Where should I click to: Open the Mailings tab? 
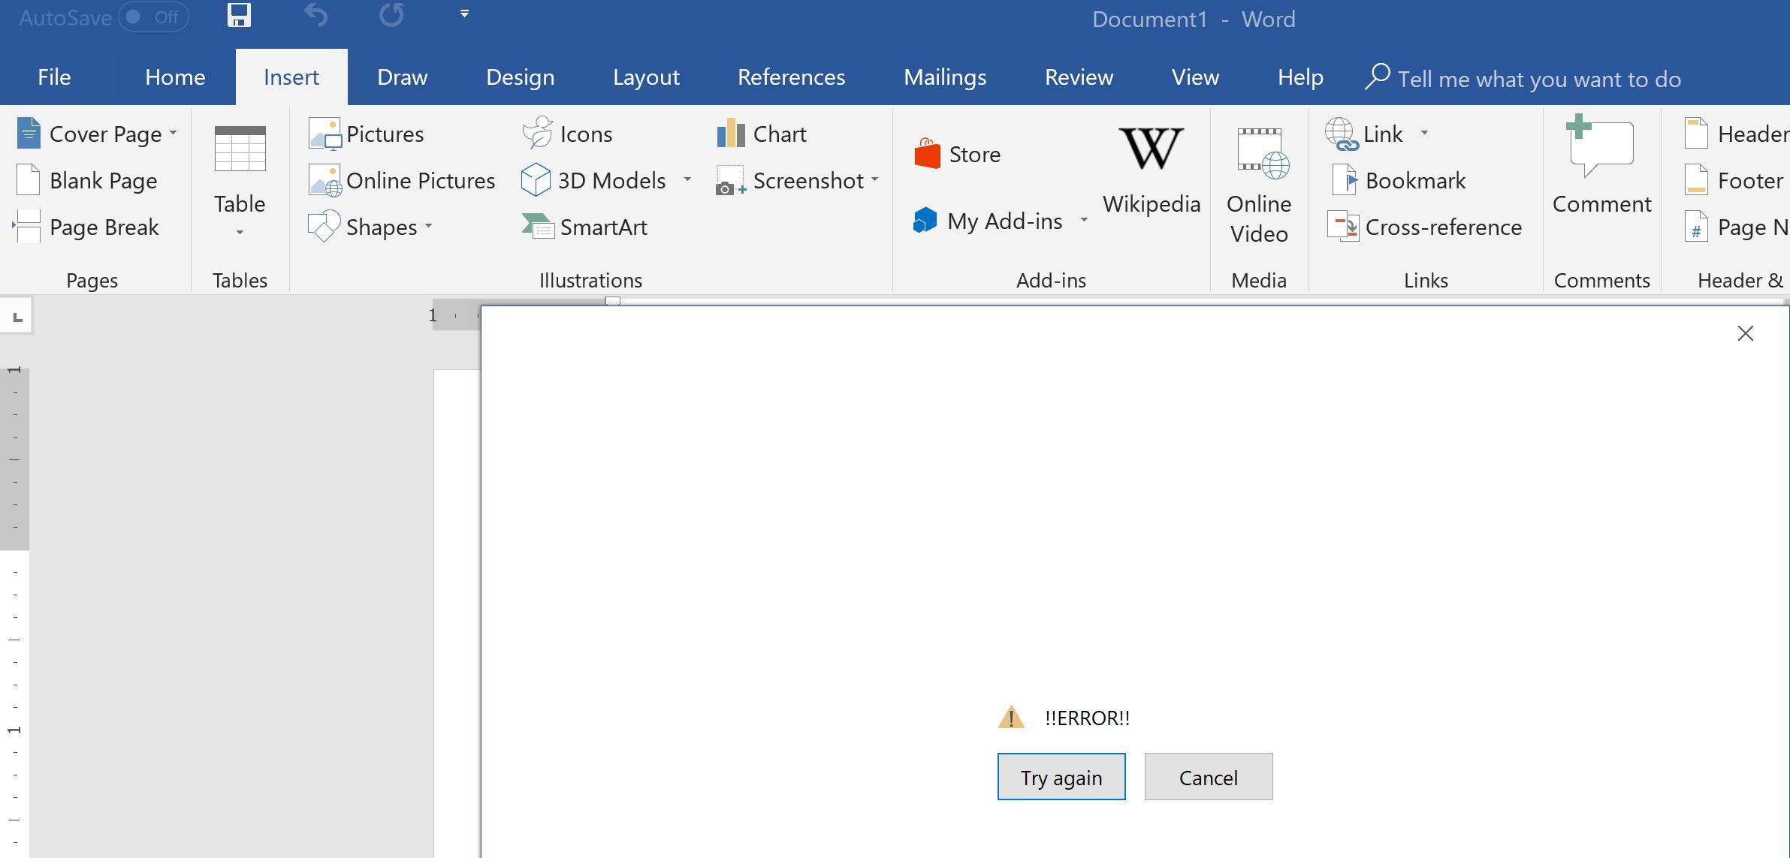(x=945, y=77)
